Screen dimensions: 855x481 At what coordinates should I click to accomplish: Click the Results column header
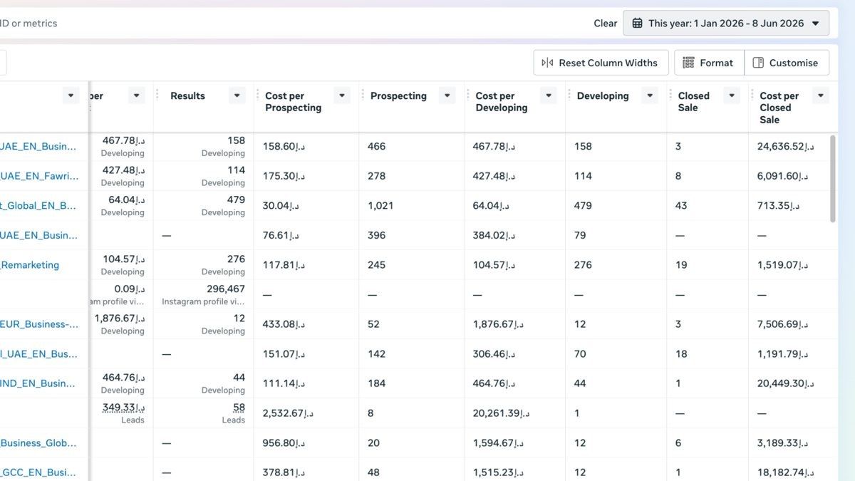[187, 95]
